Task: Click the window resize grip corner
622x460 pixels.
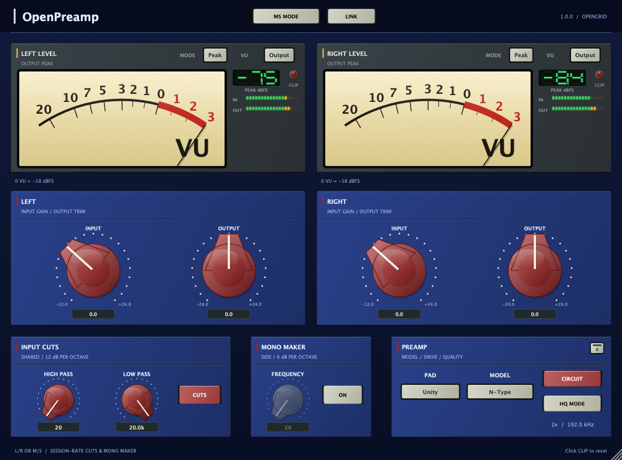Action: pyautogui.click(x=616, y=454)
